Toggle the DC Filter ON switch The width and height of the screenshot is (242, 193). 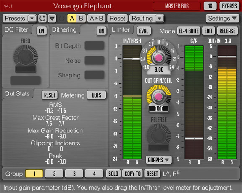pos(42,31)
